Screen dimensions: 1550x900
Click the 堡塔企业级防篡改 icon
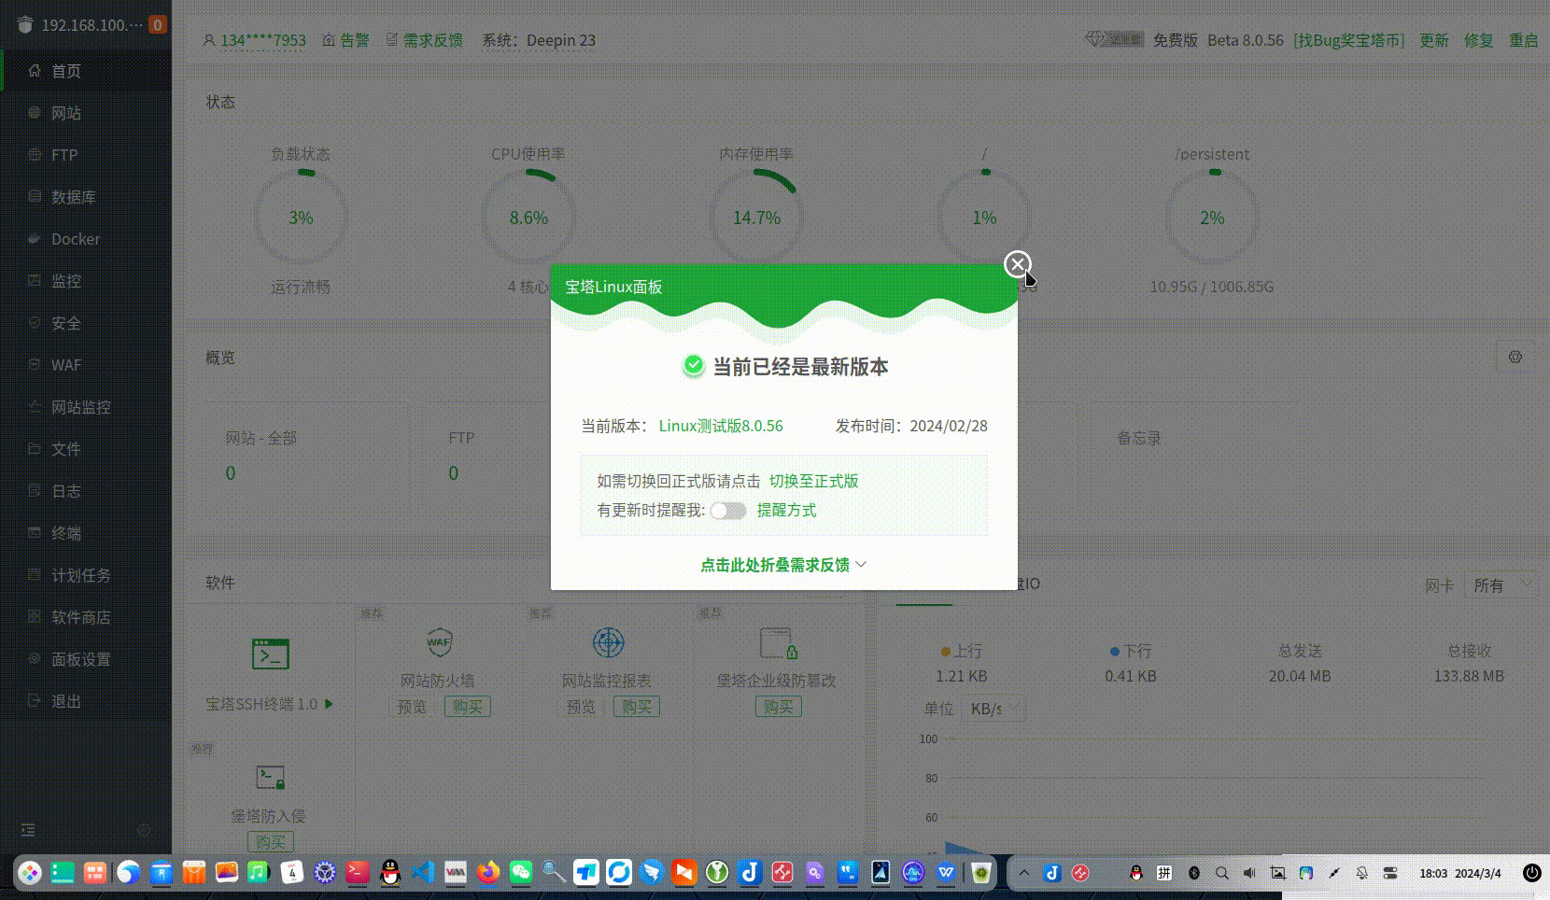click(778, 643)
